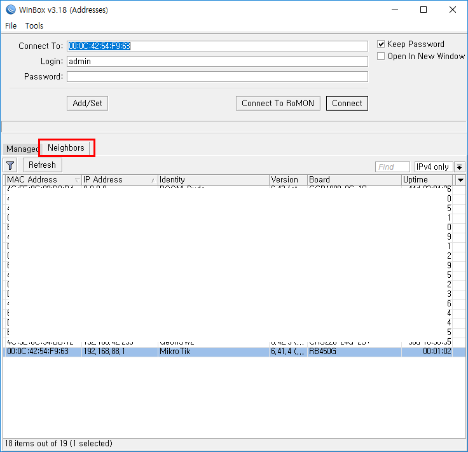
Task: Click the 6.41.4 version cell
Action: pos(288,352)
